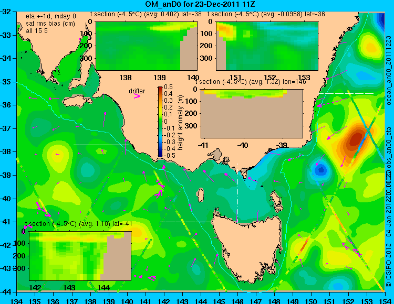394x304 pixels.
Task: Click the '-44' latitude axis label
Action: coord(6,292)
